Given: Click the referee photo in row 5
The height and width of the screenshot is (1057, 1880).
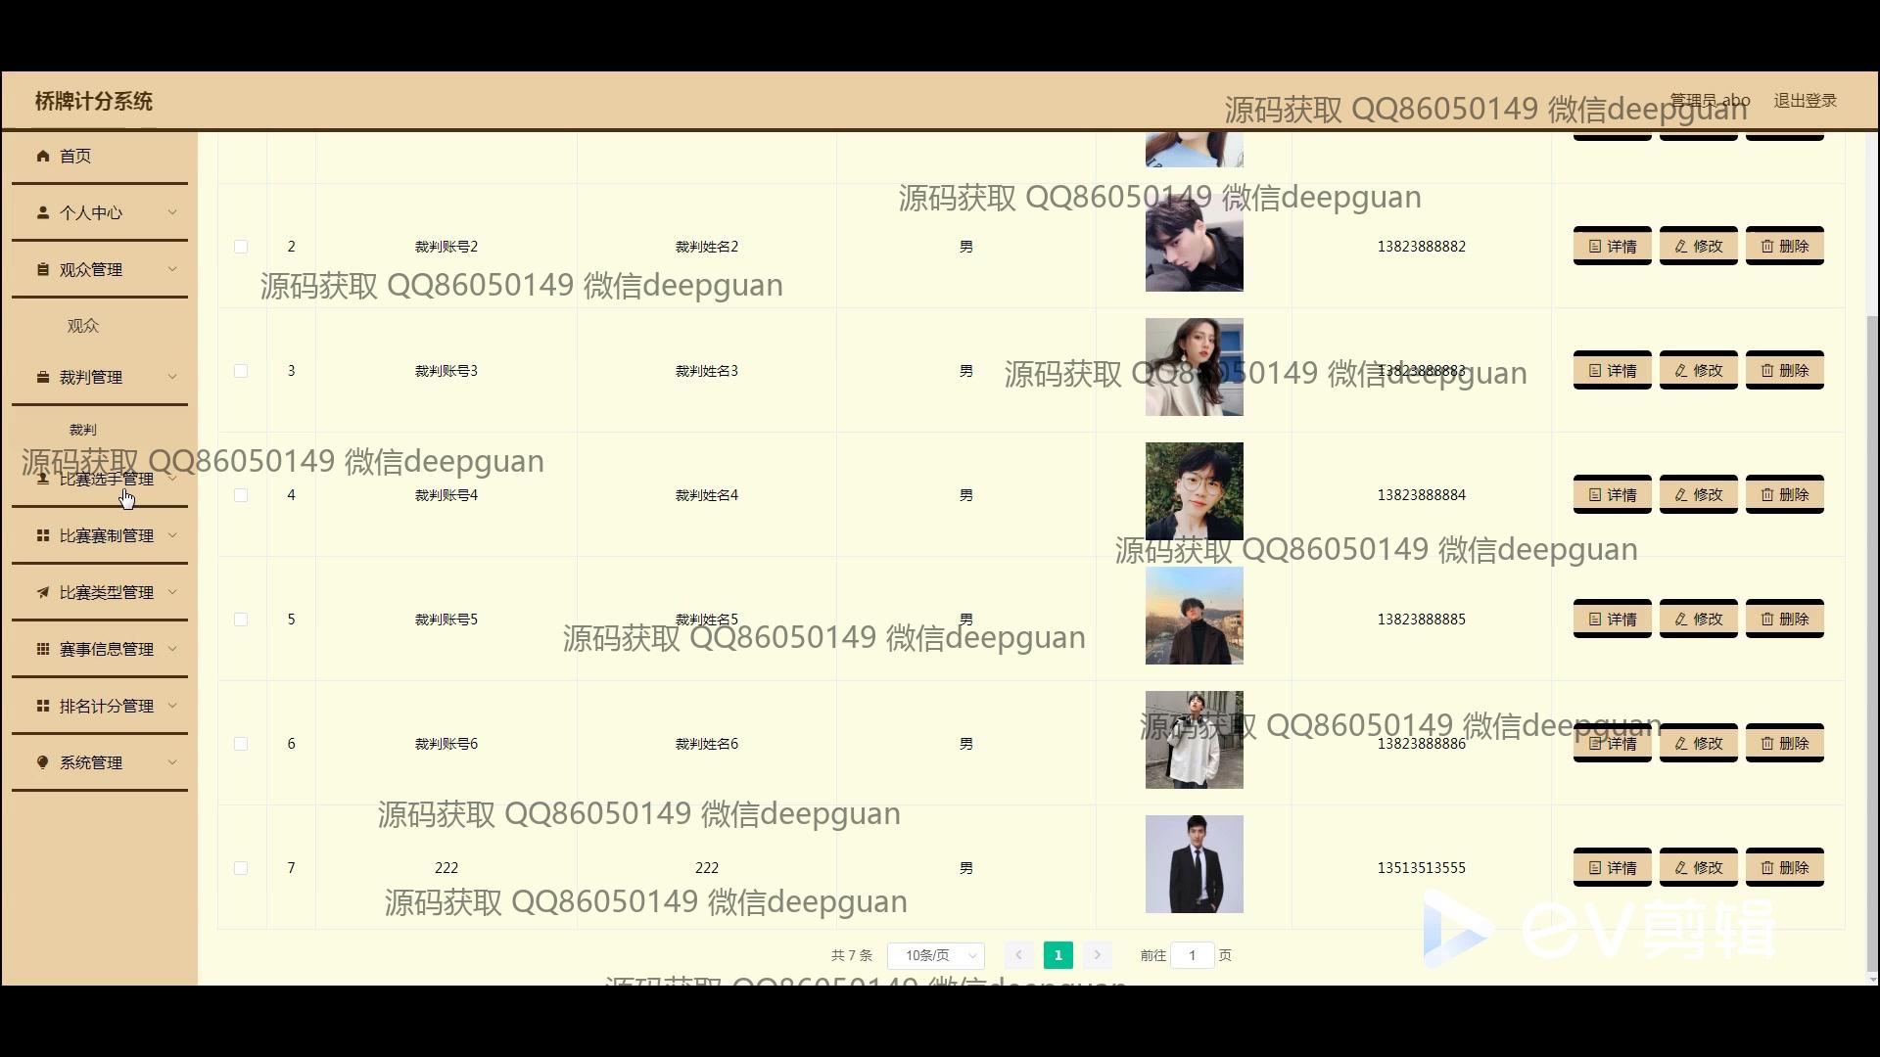Looking at the screenshot, I should (1194, 616).
